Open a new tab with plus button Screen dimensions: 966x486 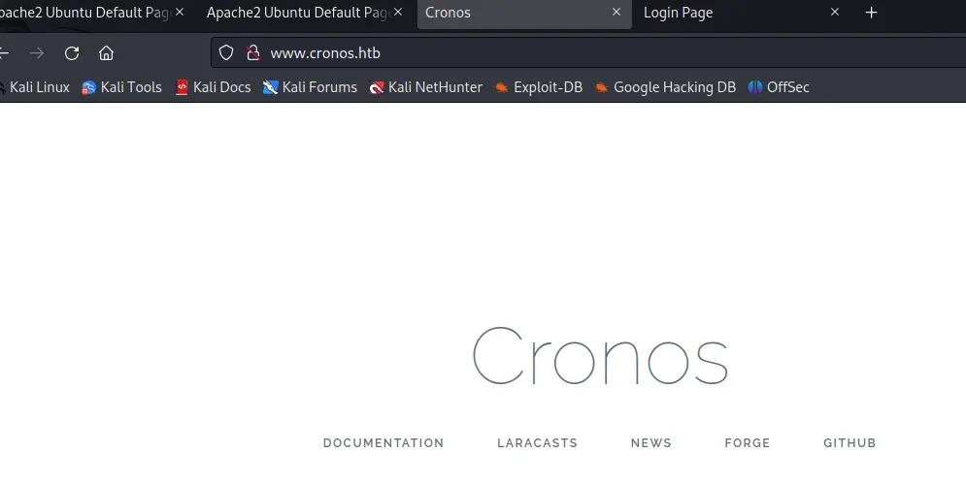(x=871, y=13)
